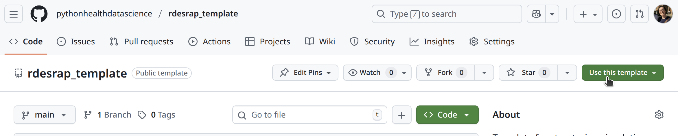
Task: Open the Copilot chat icon
Action: tap(536, 14)
